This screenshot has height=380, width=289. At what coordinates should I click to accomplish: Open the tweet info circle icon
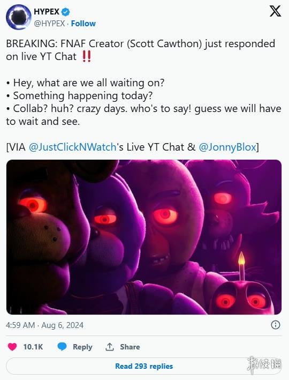[x=276, y=325]
